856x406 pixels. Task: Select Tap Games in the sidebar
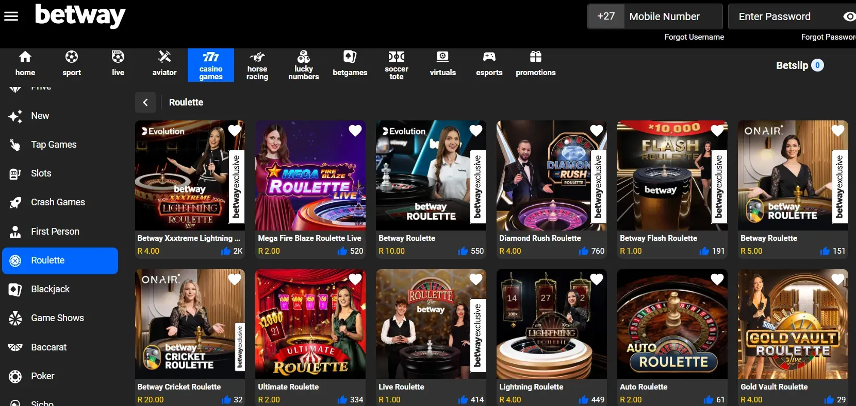coord(60,145)
